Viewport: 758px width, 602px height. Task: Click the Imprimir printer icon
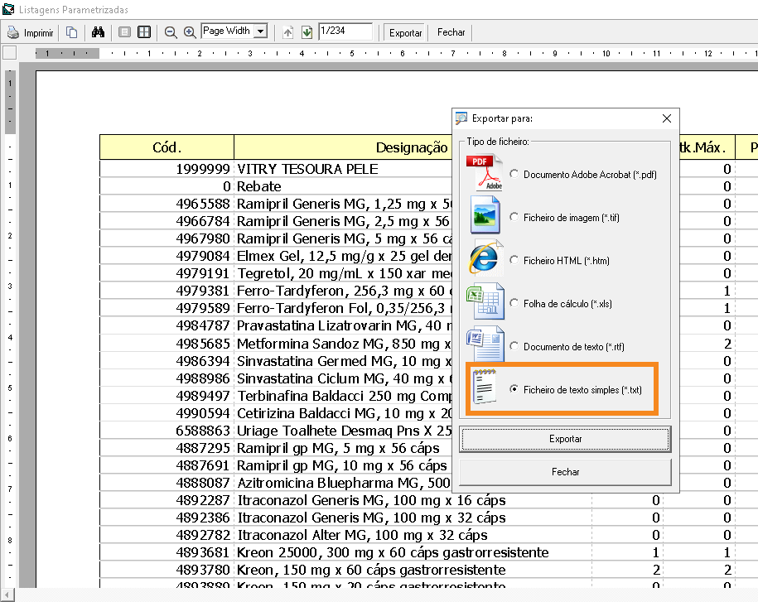pyautogui.click(x=13, y=32)
